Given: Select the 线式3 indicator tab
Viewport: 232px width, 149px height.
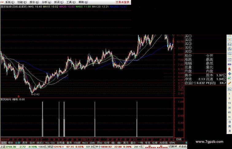Looking at the screenshot, I should coord(40,143).
